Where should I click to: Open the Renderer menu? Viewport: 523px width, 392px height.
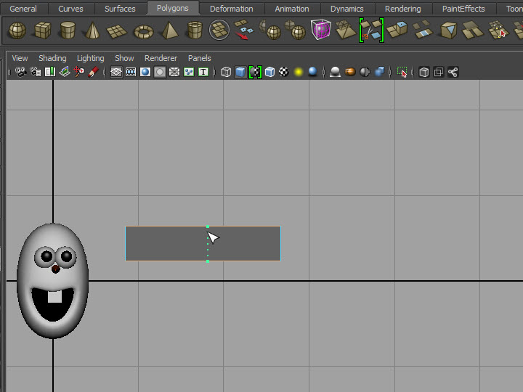point(161,58)
